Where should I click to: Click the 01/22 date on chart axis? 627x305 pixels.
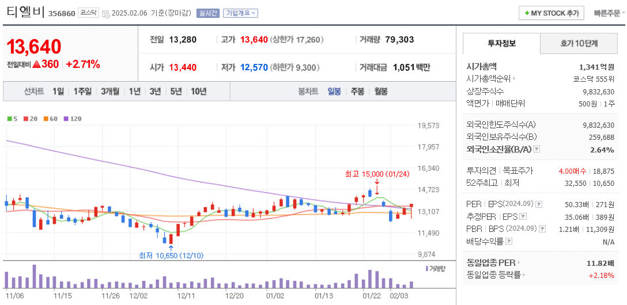click(x=372, y=296)
